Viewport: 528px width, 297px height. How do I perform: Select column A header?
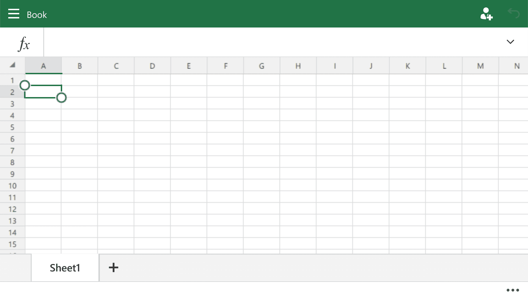(43, 66)
